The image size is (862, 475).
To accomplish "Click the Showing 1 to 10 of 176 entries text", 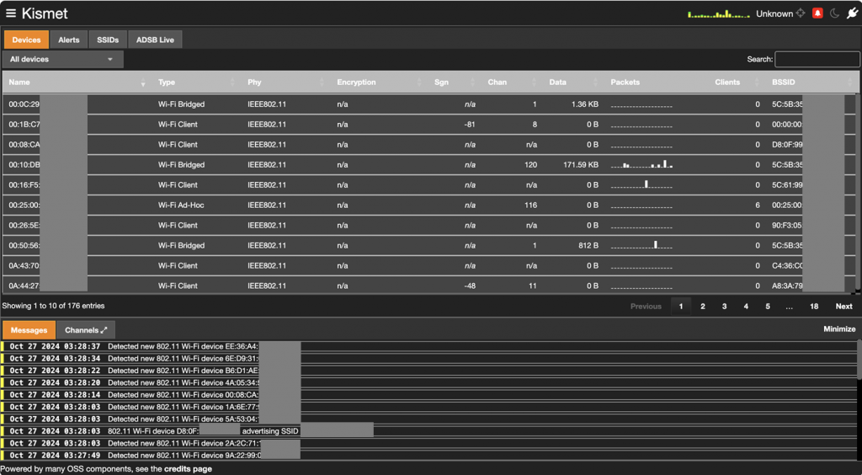I will pyautogui.click(x=53, y=306).
